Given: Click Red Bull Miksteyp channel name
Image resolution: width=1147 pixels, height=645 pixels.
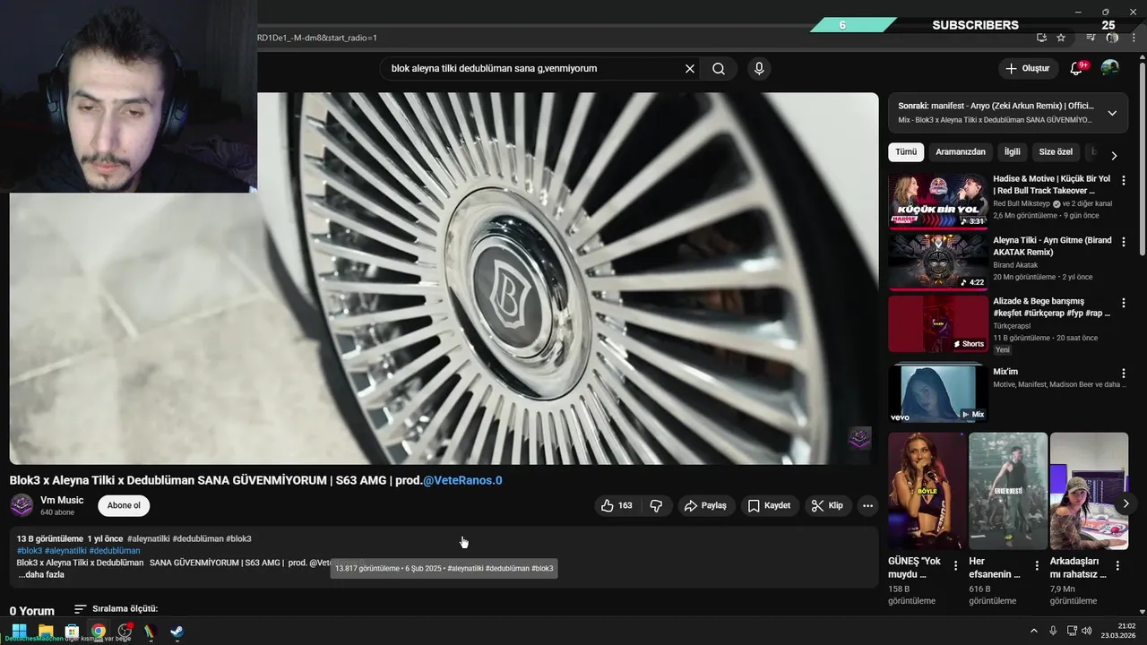Looking at the screenshot, I should (x=1022, y=203).
